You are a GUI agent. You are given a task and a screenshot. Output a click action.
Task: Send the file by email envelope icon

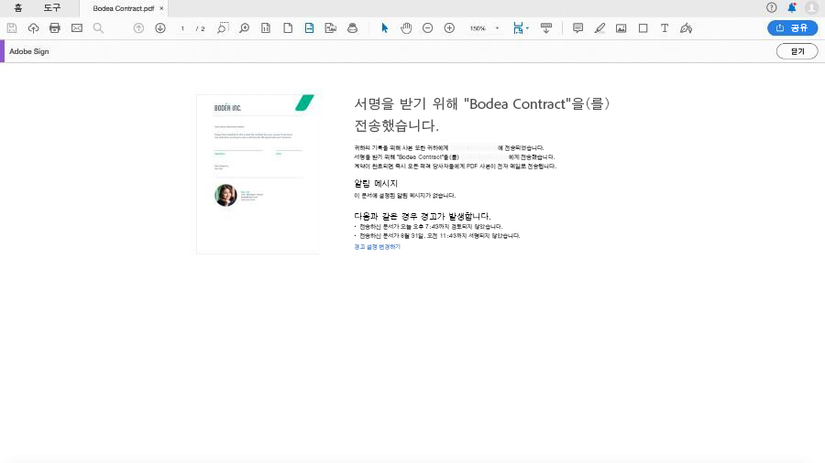click(77, 28)
